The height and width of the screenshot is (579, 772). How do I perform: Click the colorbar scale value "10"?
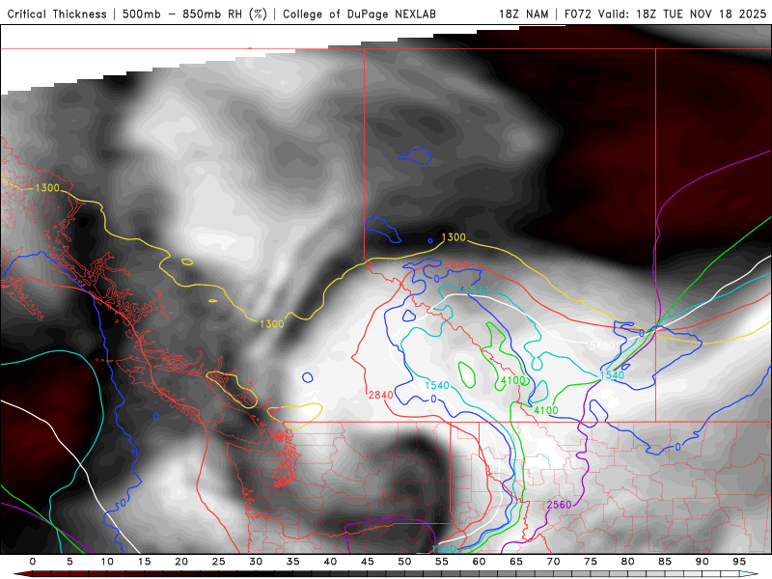[x=107, y=562]
